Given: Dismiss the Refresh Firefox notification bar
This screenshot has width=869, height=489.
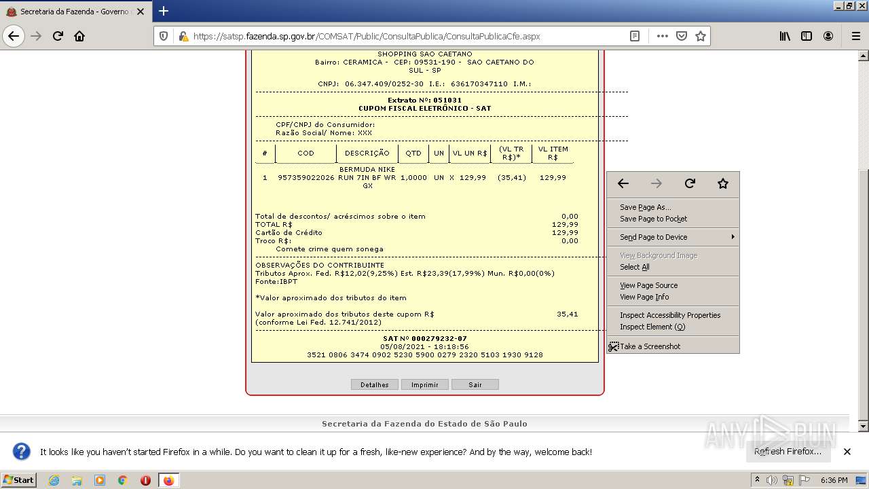Looking at the screenshot, I should [x=847, y=452].
